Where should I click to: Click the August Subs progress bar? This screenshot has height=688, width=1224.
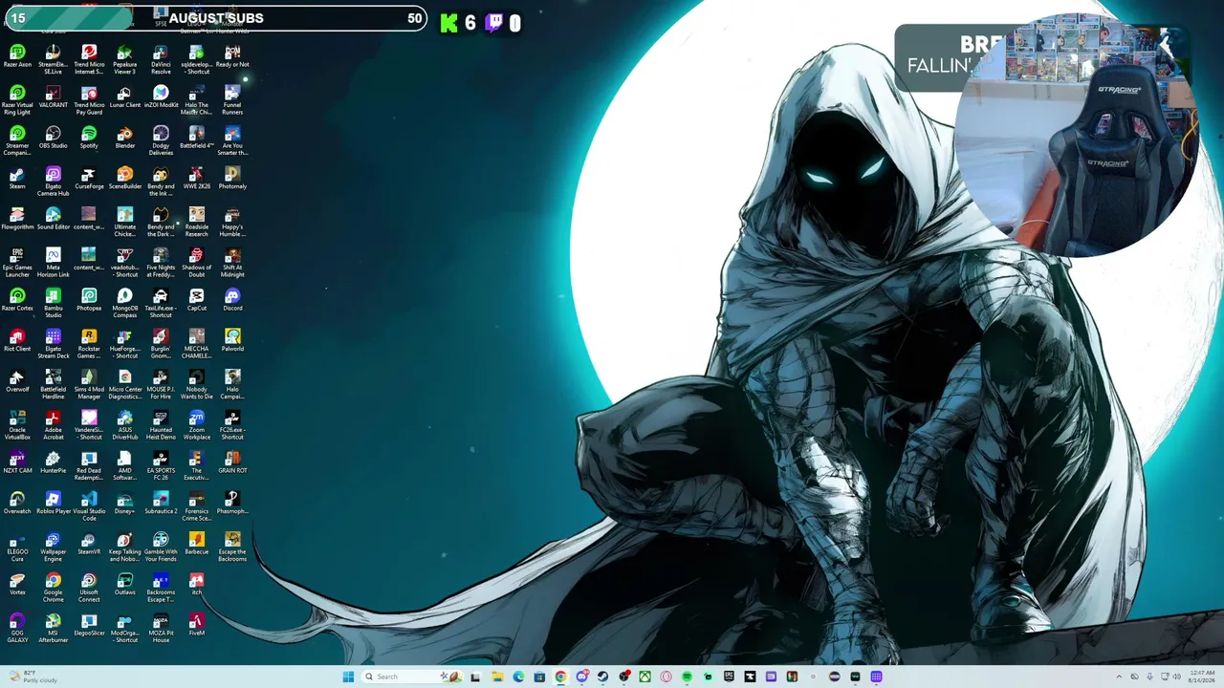tap(215, 18)
